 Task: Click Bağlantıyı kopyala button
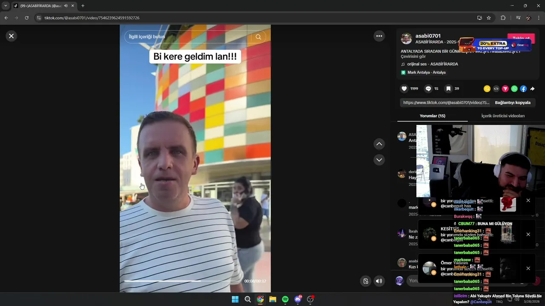513,102
